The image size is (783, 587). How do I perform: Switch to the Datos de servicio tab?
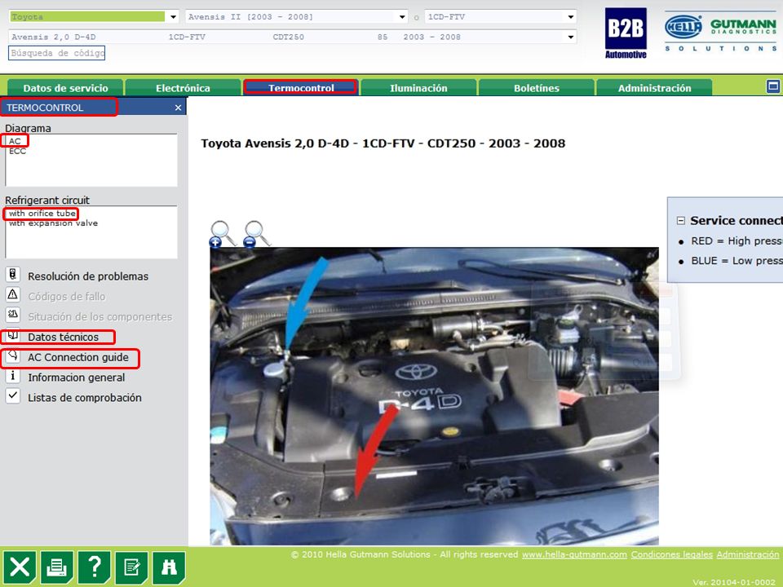point(65,88)
